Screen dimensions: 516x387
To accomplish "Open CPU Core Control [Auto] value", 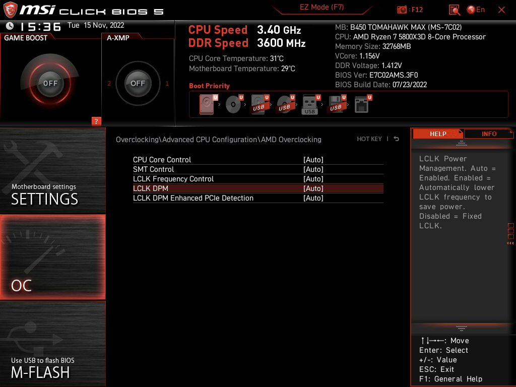I will 313,160.
